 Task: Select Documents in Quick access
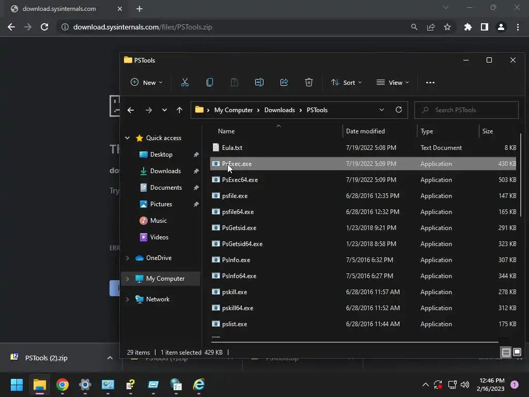(166, 187)
